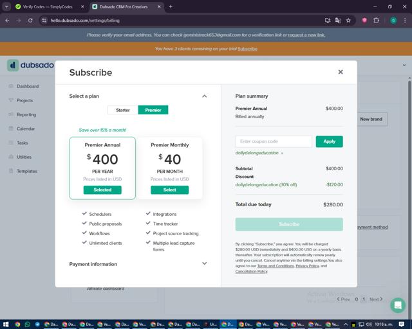The image size is (412, 329).
Task: Collapse the Select a plan section
Action: 204,96
